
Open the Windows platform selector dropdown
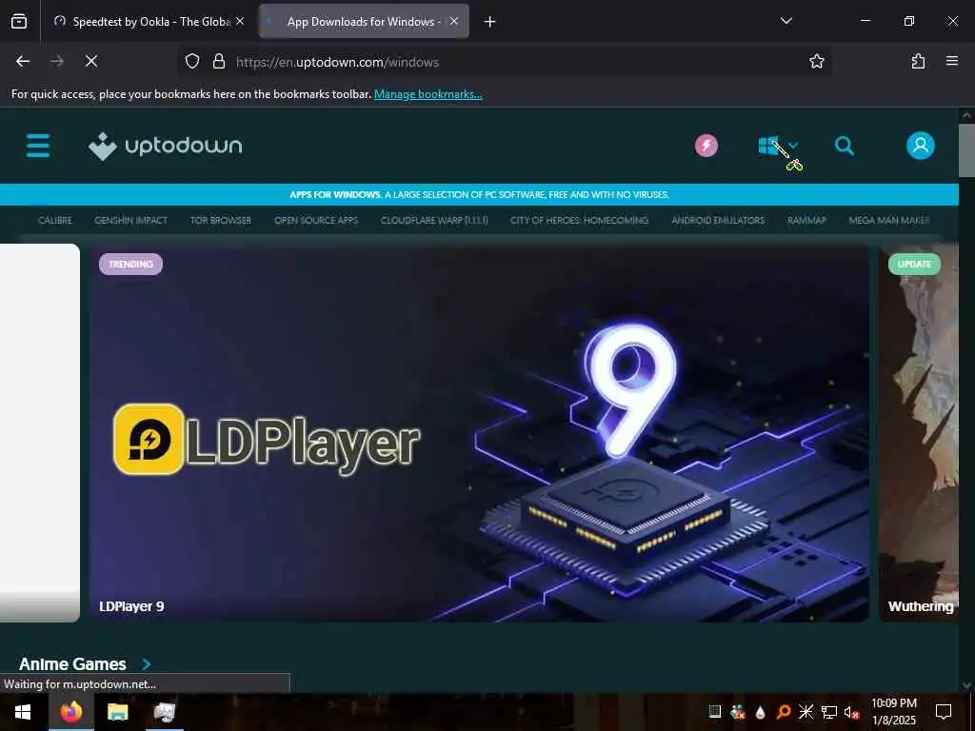coord(778,146)
